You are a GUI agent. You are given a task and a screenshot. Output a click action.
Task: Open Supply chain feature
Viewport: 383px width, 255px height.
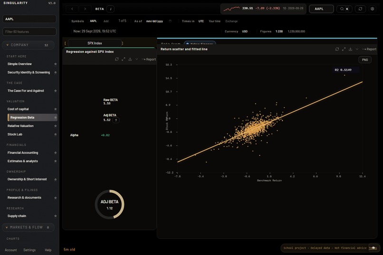[17, 216]
